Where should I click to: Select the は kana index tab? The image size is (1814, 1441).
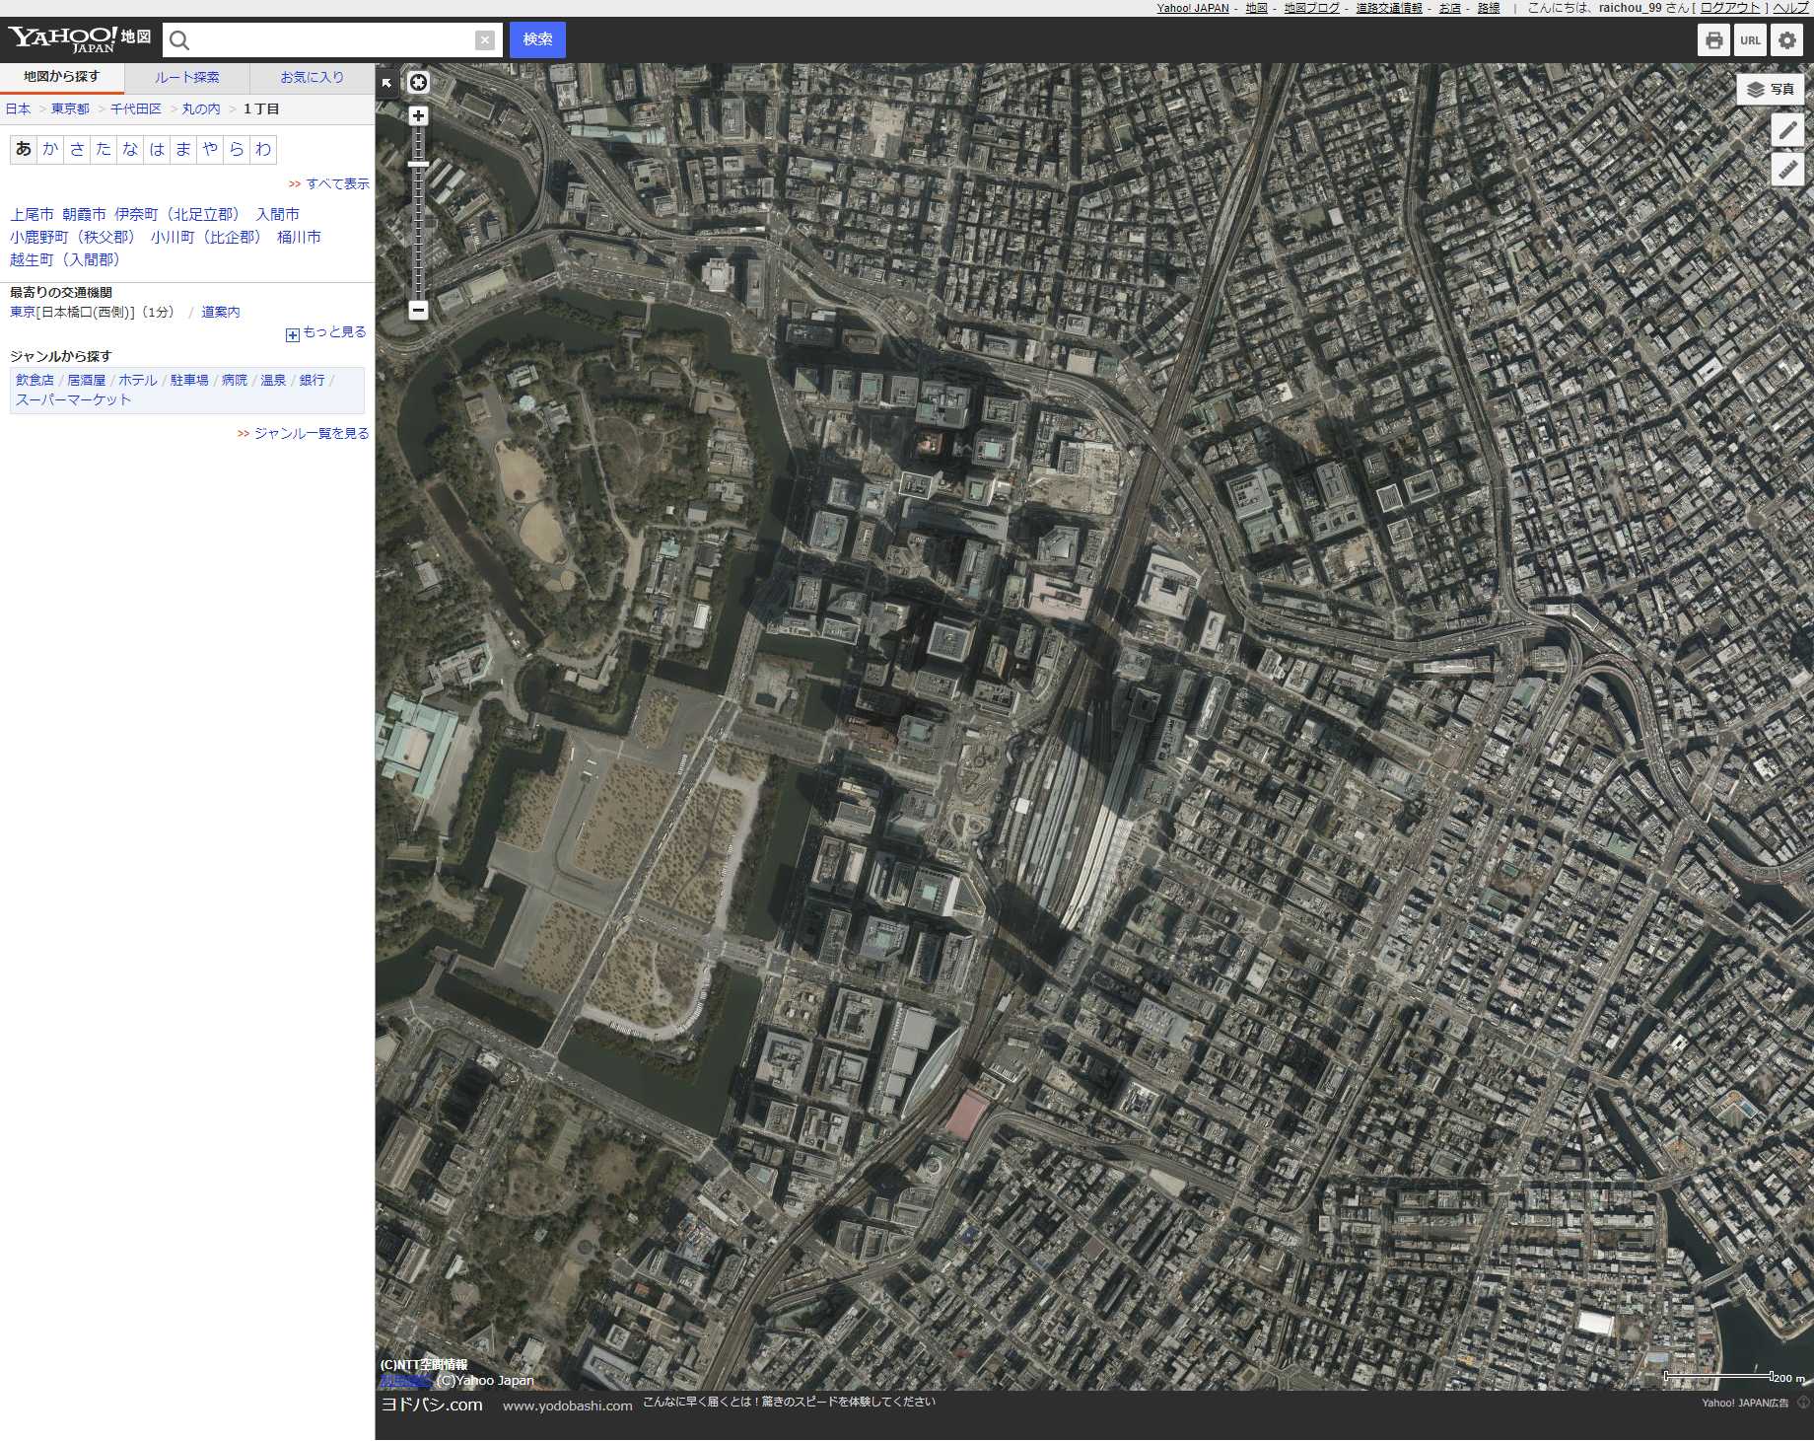(157, 149)
